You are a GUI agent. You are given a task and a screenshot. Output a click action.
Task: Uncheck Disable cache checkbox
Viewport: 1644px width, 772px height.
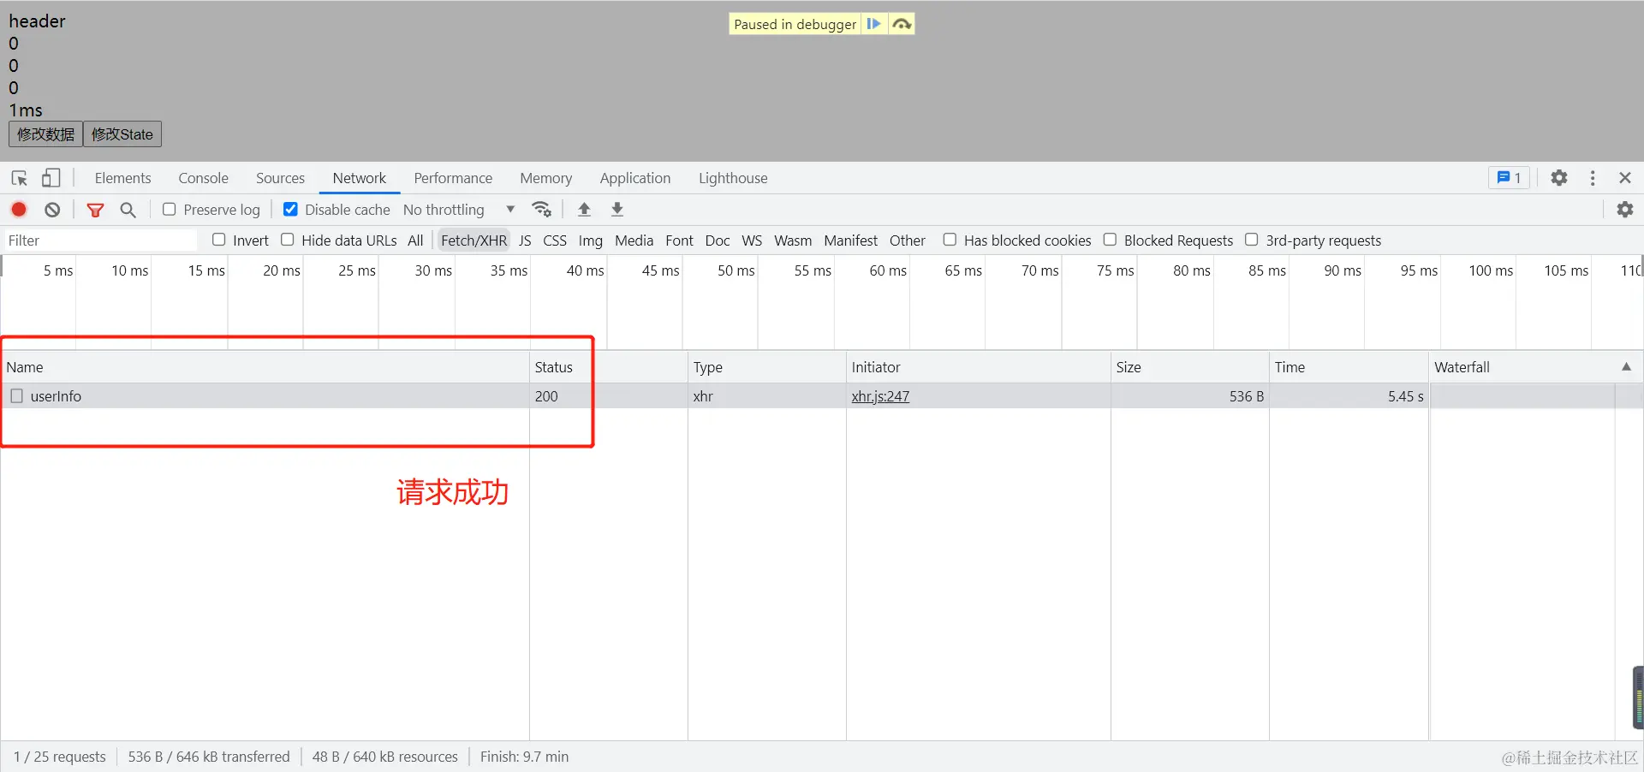click(x=290, y=210)
